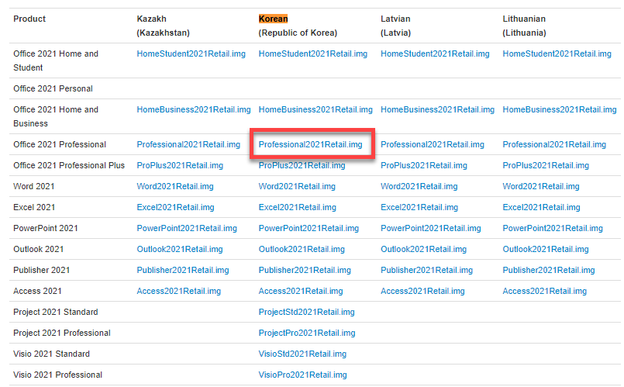Open ProjectPro2021Retail.img link
This screenshot has height=387, width=624.
click(307, 333)
